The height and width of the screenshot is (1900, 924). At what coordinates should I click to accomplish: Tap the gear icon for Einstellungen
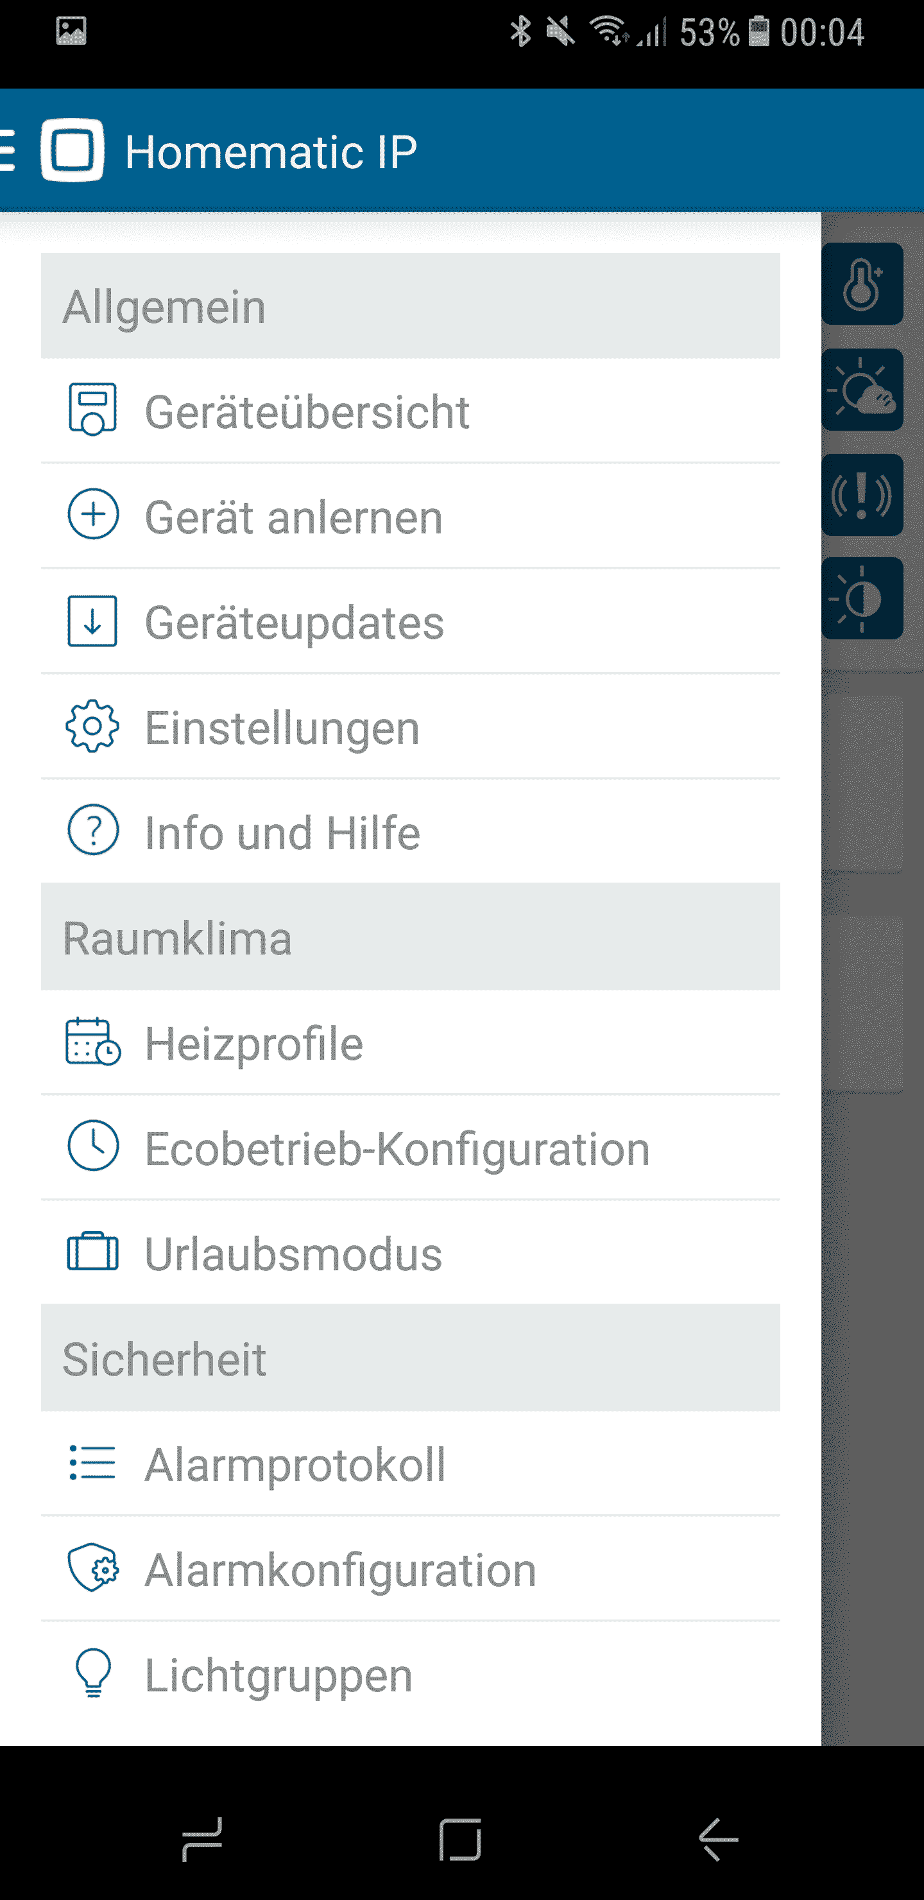point(92,727)
